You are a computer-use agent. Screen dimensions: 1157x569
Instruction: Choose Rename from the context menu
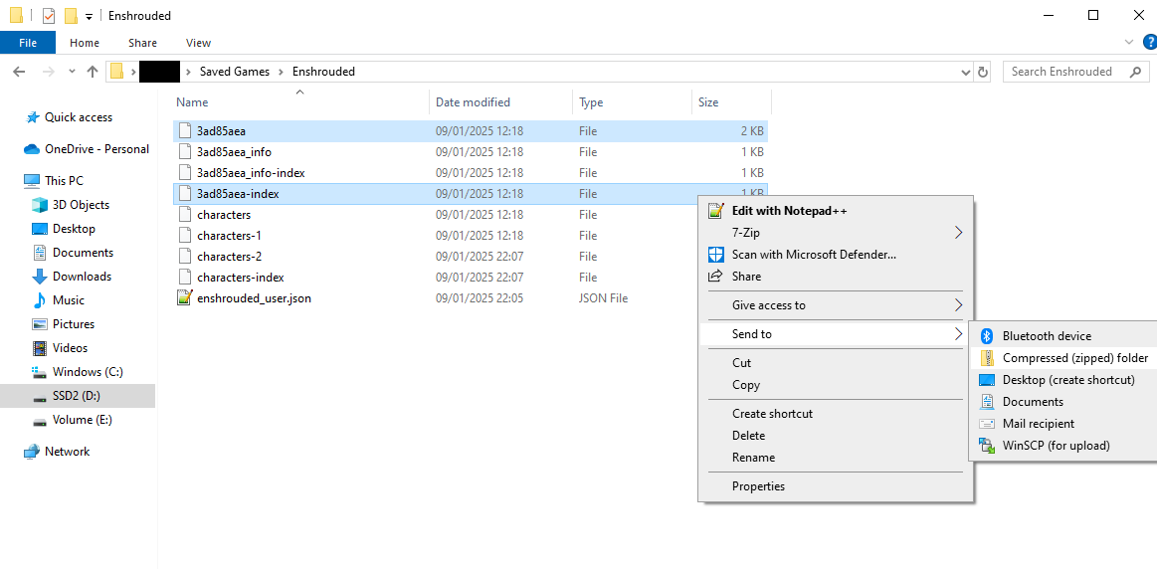(753, 458)
